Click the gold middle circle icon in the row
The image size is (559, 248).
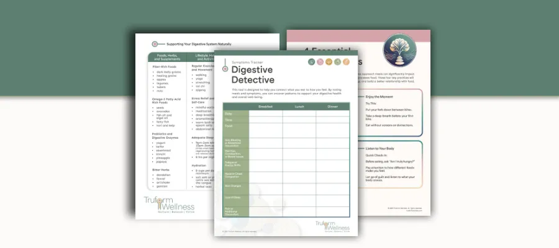[329, 62]
